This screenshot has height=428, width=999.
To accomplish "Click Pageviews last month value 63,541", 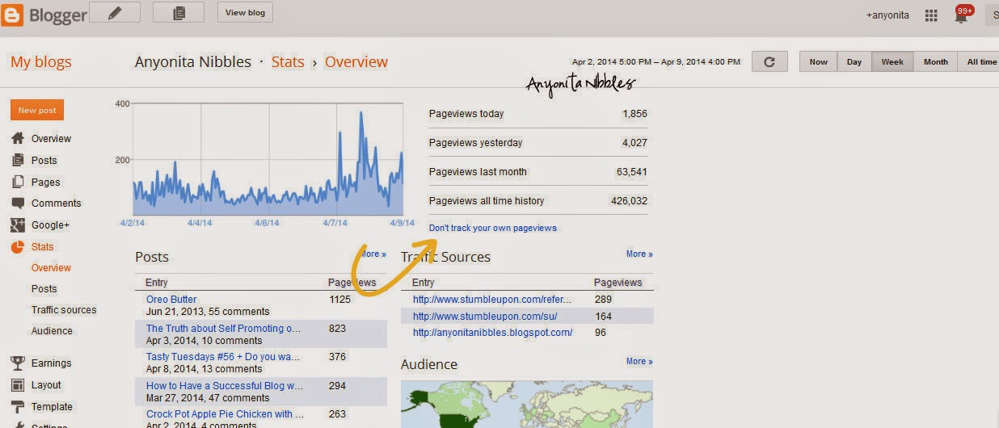I will (x=631, y=172).
